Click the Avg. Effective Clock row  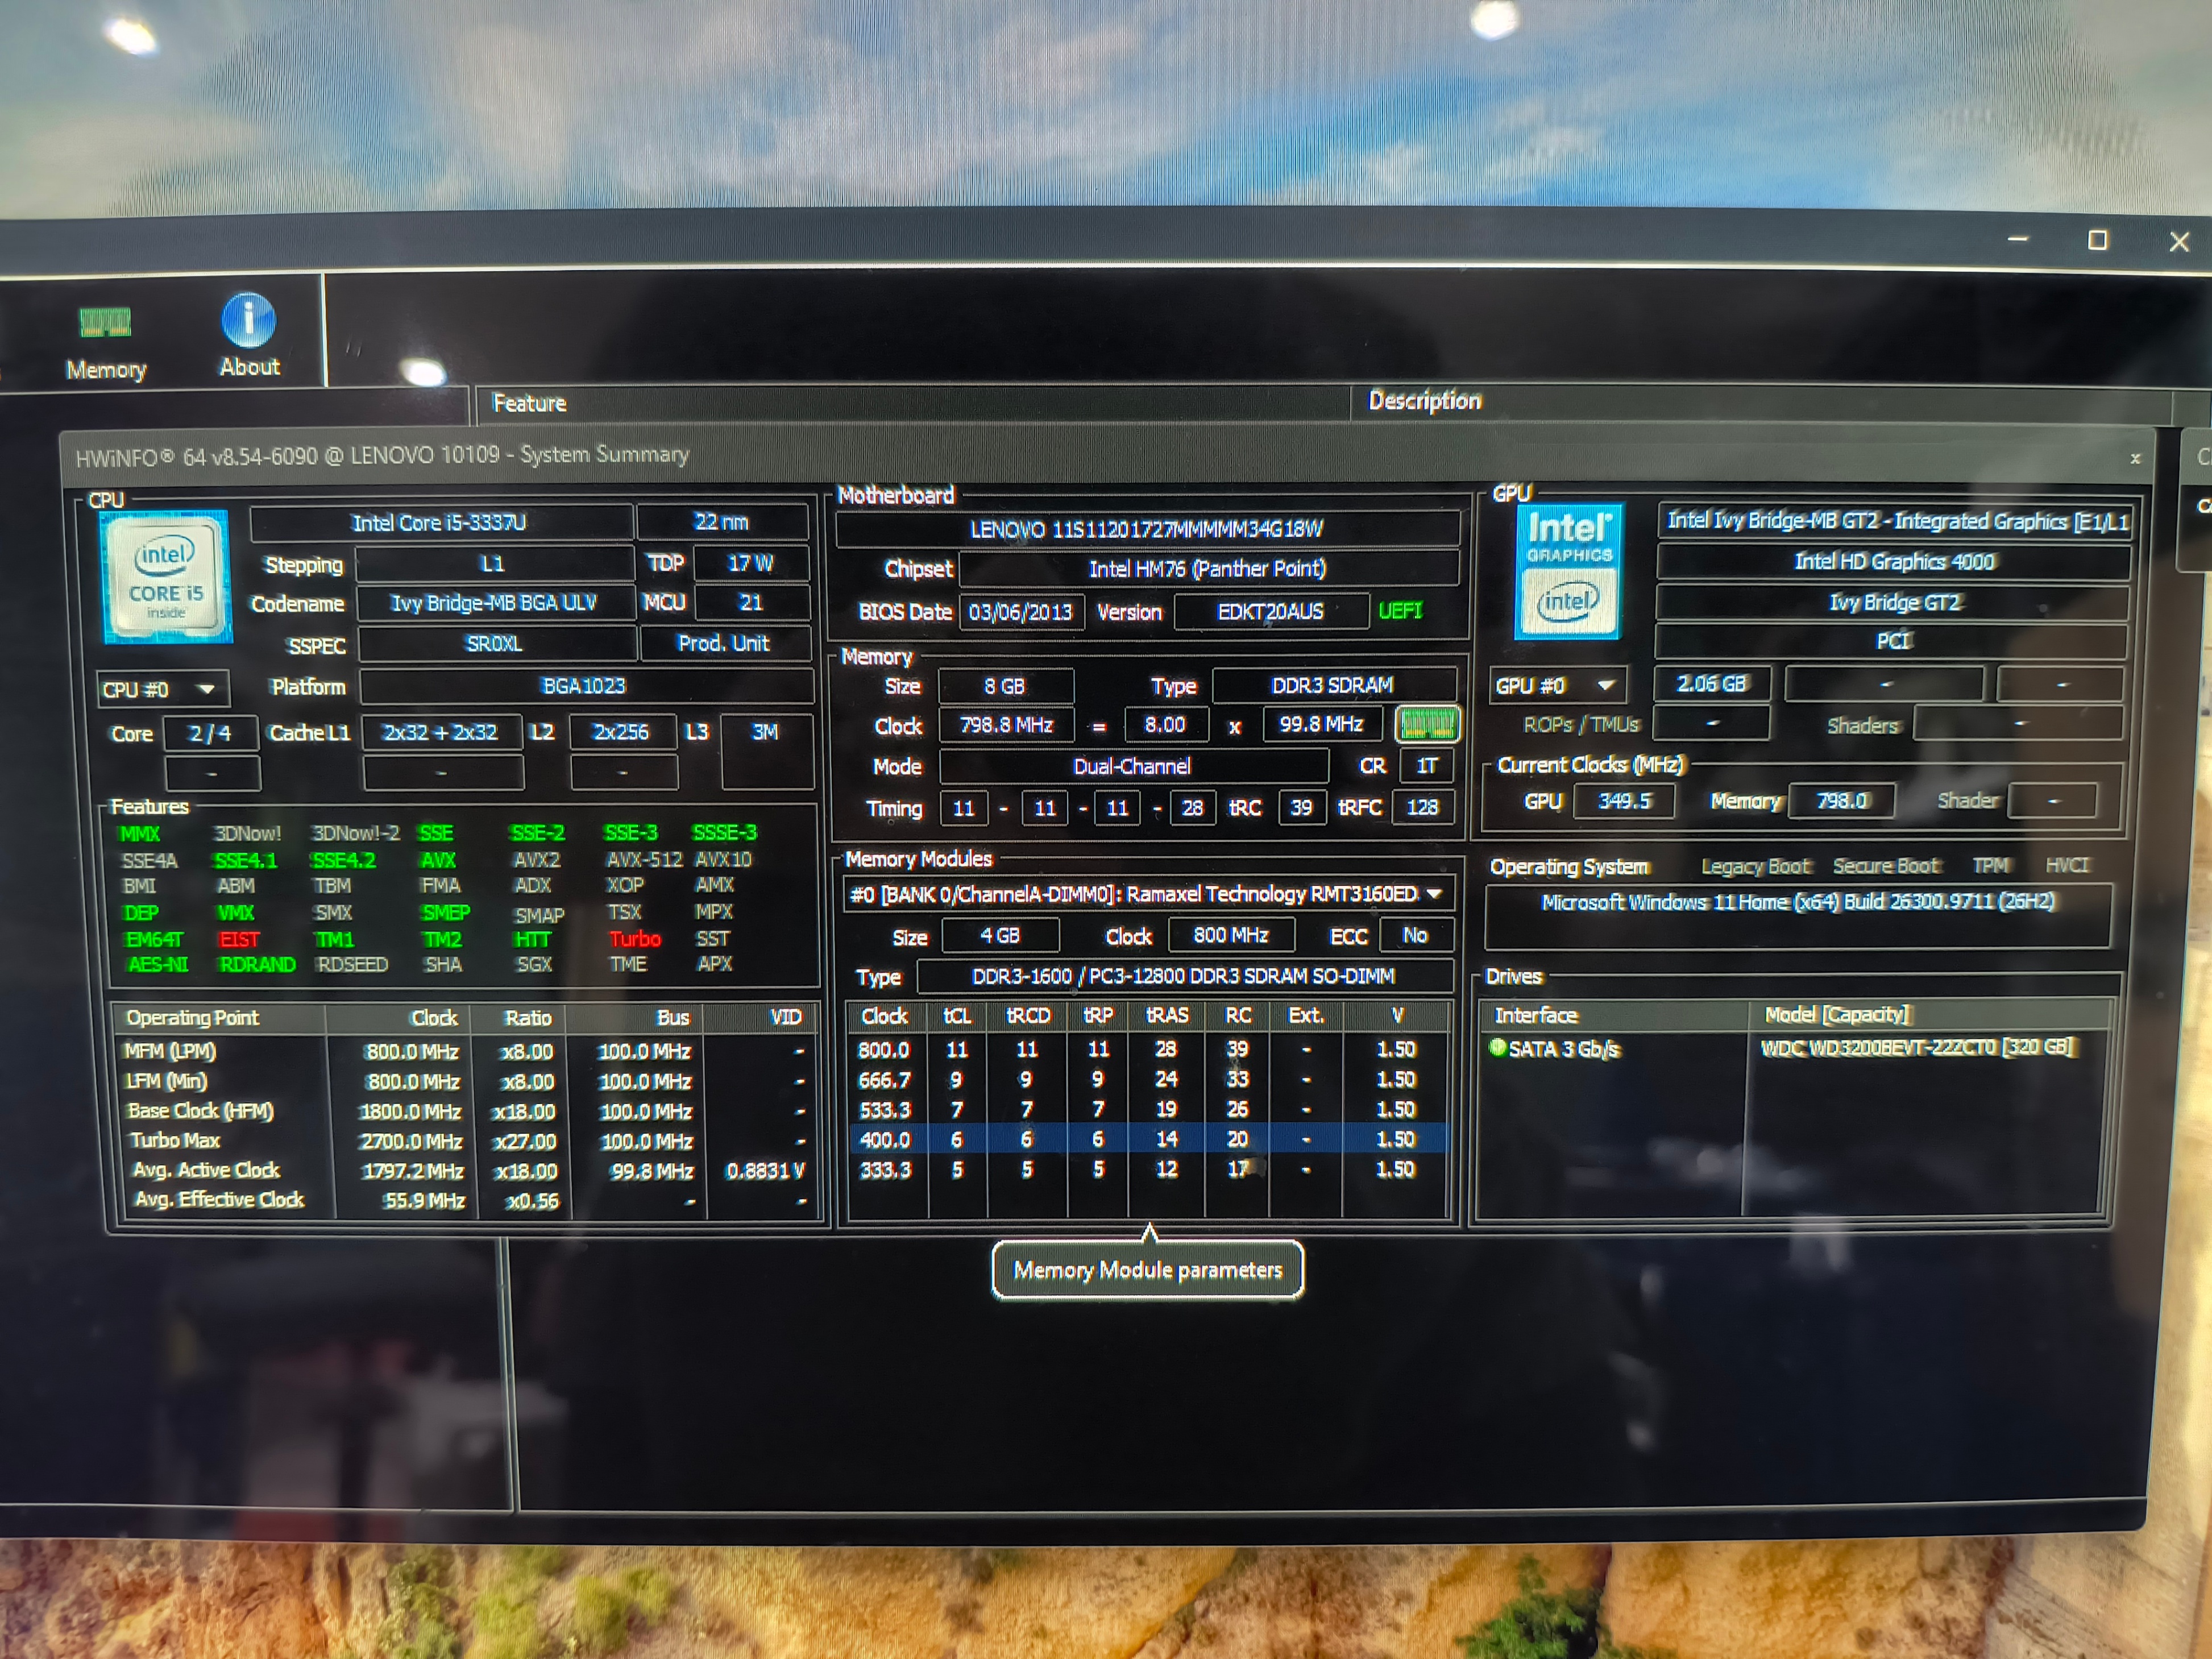coord(467,1200)
